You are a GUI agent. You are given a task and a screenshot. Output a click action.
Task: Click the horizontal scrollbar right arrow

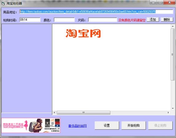pyautogui.click(x=168, y=113)
